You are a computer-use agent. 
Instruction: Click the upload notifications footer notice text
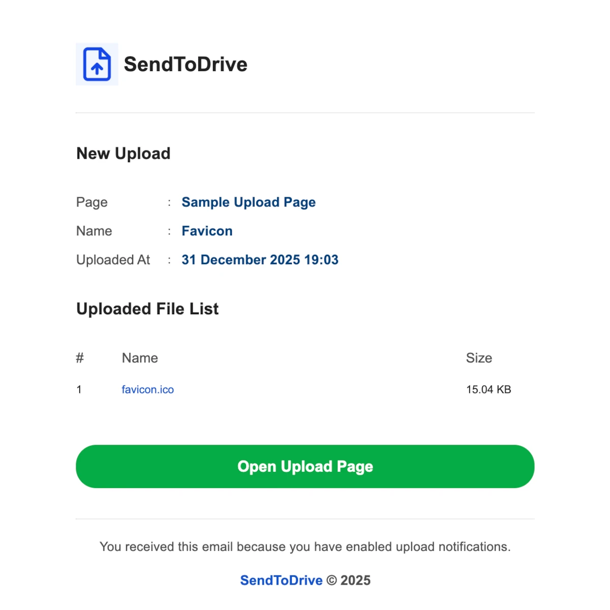coord(305,547)
